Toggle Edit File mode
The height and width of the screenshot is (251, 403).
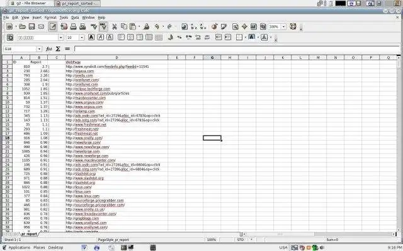tap(53, 26)
